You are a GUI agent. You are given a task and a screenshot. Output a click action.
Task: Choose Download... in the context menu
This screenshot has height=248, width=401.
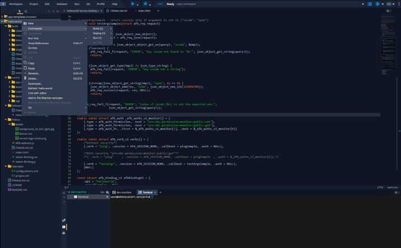point(55,84)
